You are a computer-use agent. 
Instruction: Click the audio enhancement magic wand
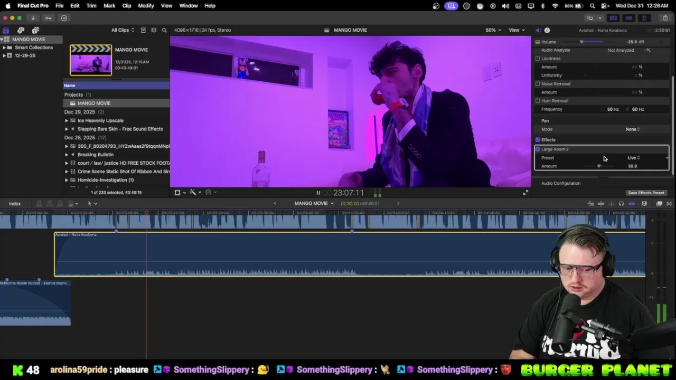tap(648, 50)
